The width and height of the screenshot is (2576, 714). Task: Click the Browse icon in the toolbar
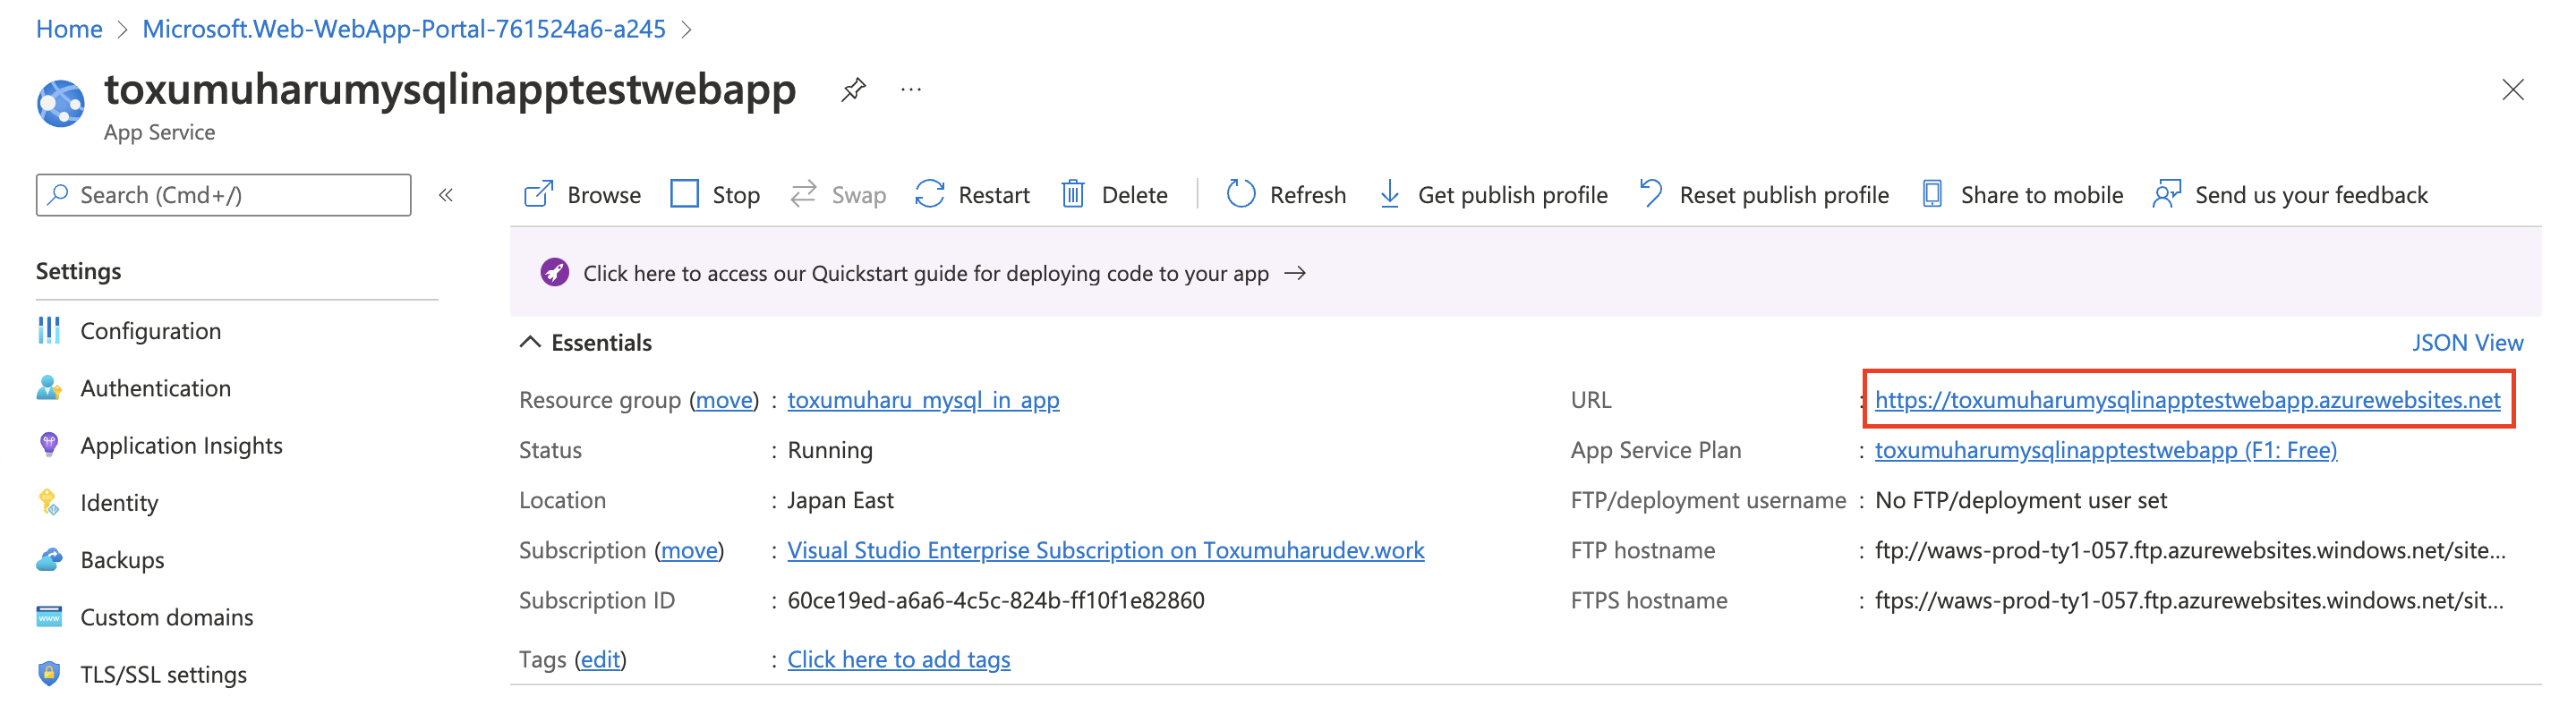pyautogui.click(x=538, y=194)
